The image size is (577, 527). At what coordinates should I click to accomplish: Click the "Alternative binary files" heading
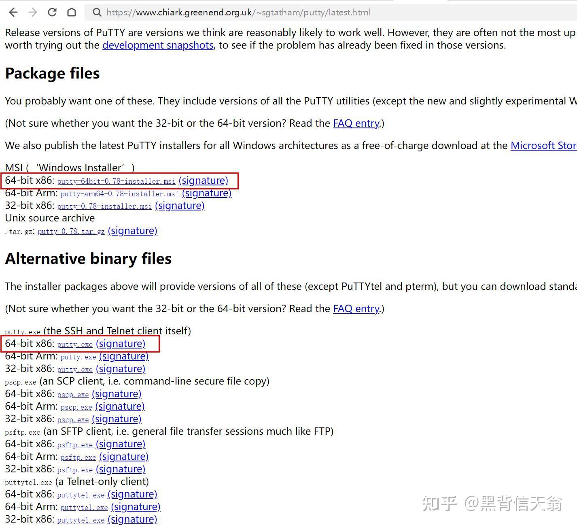click(88, 259)
